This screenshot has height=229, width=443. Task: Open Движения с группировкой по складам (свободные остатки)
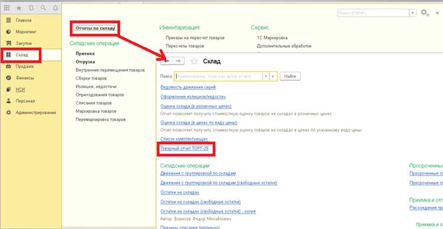(x=219, y=183)
